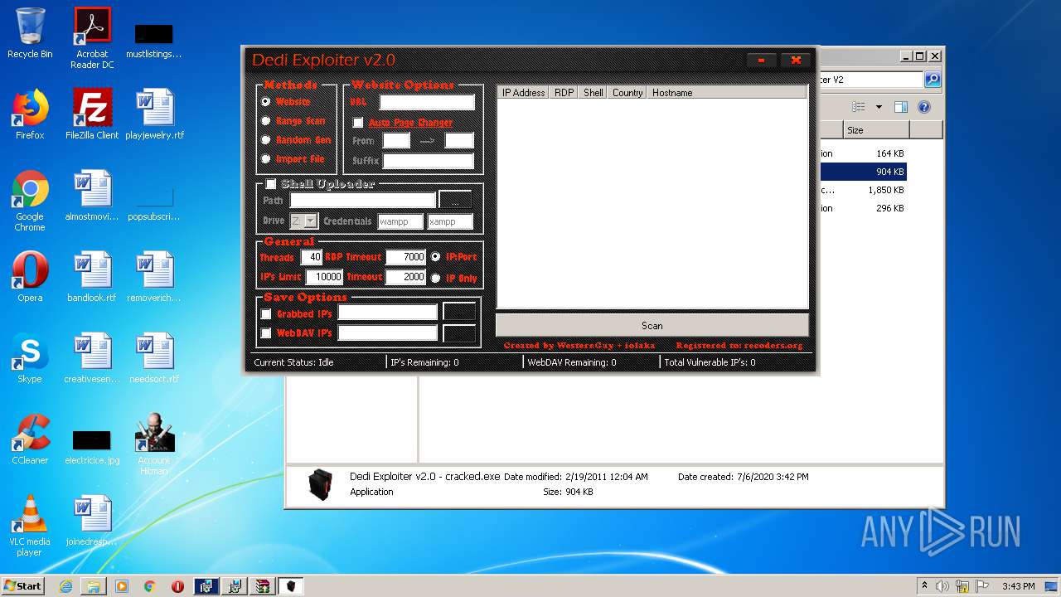
Task: Open Firefox desktop shortcut
Action: 30,114
